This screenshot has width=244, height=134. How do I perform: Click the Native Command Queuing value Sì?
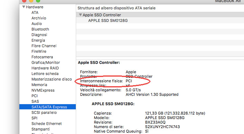[x=147, y=131]
